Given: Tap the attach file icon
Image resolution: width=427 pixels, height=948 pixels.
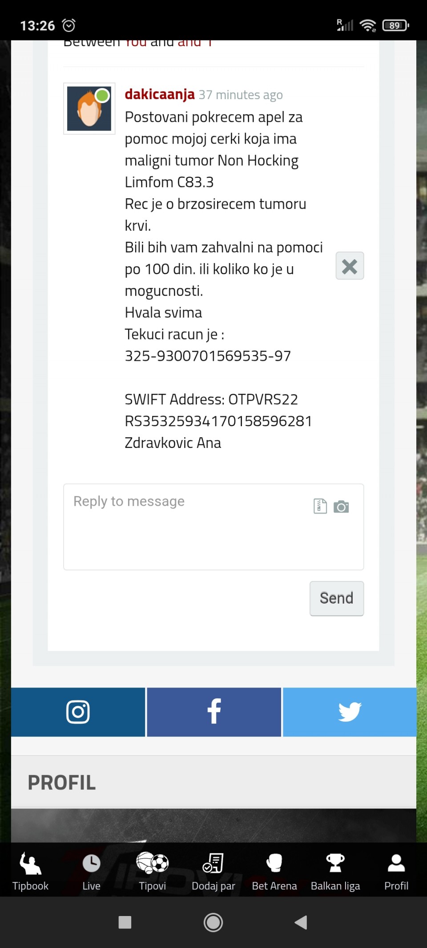Looking at the screenshot, I should point(320,506).
